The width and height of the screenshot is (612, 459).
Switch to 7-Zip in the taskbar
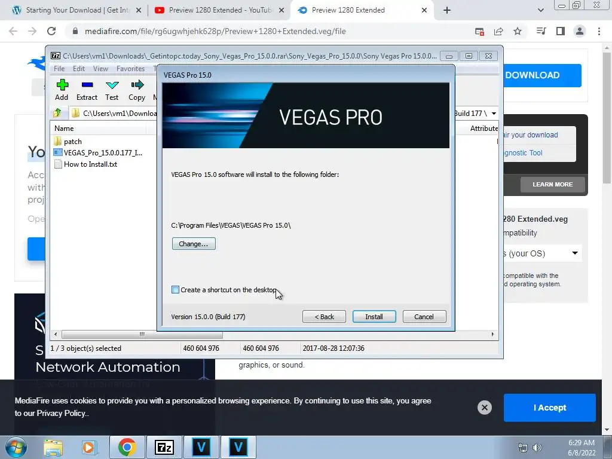[164, 447]
